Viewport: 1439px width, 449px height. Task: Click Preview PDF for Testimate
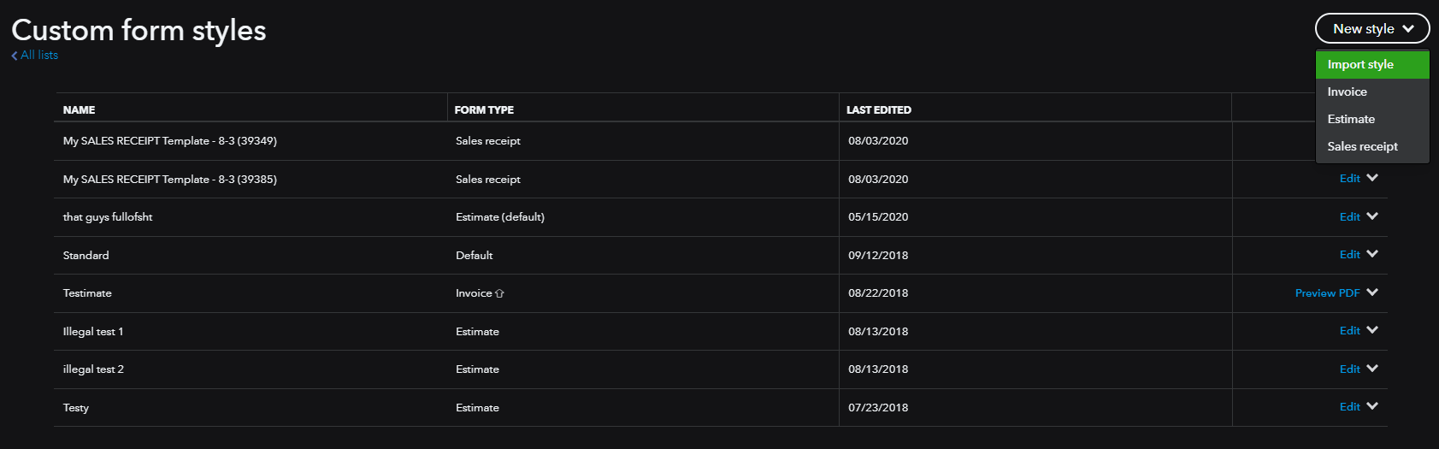(x=1327, y=293)
